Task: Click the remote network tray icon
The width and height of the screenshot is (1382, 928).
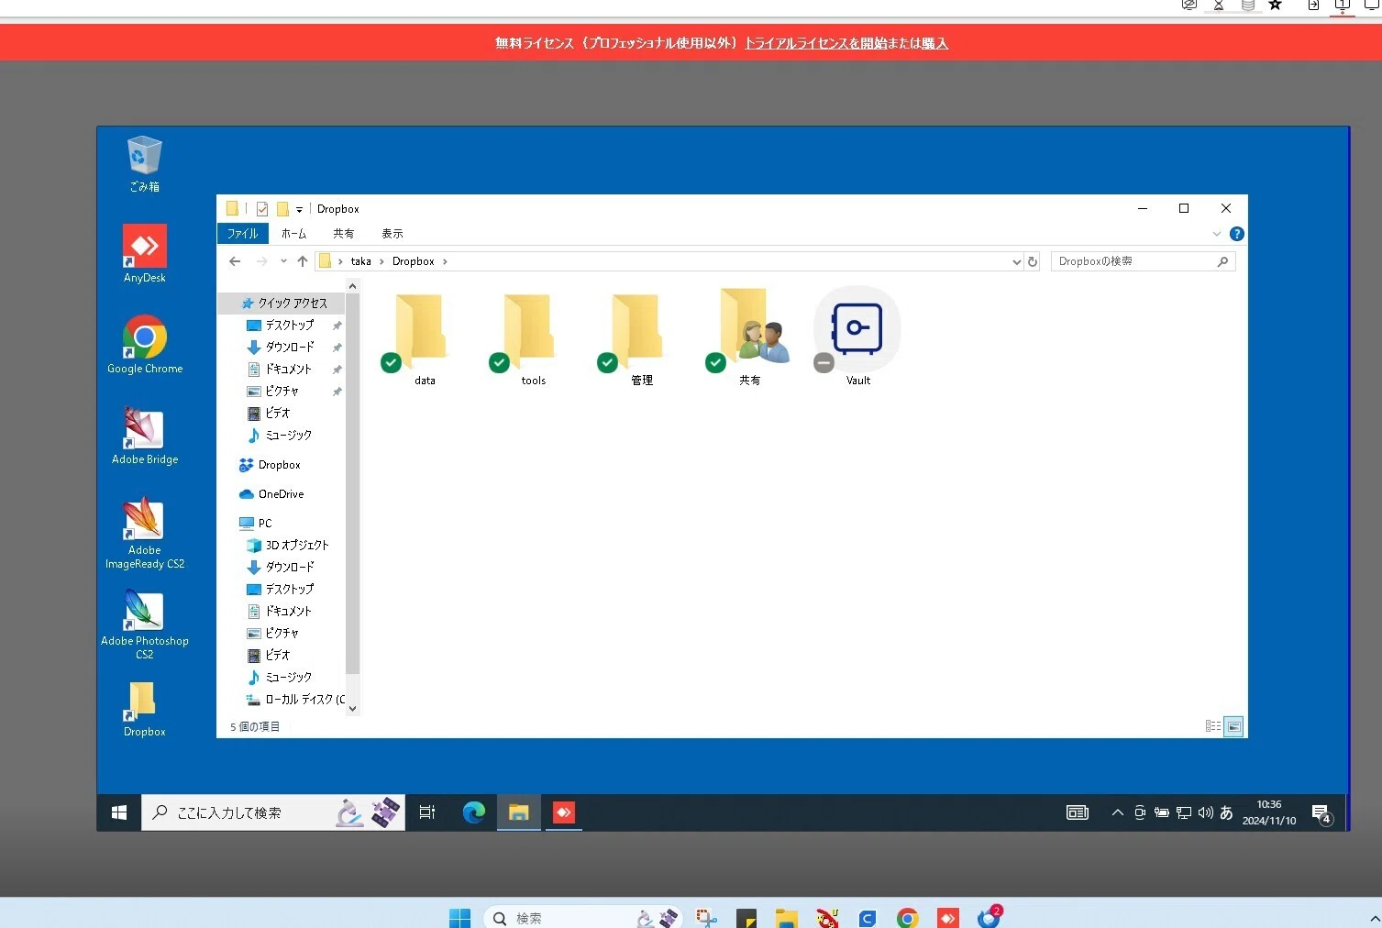Action: tap(1184, 812)
